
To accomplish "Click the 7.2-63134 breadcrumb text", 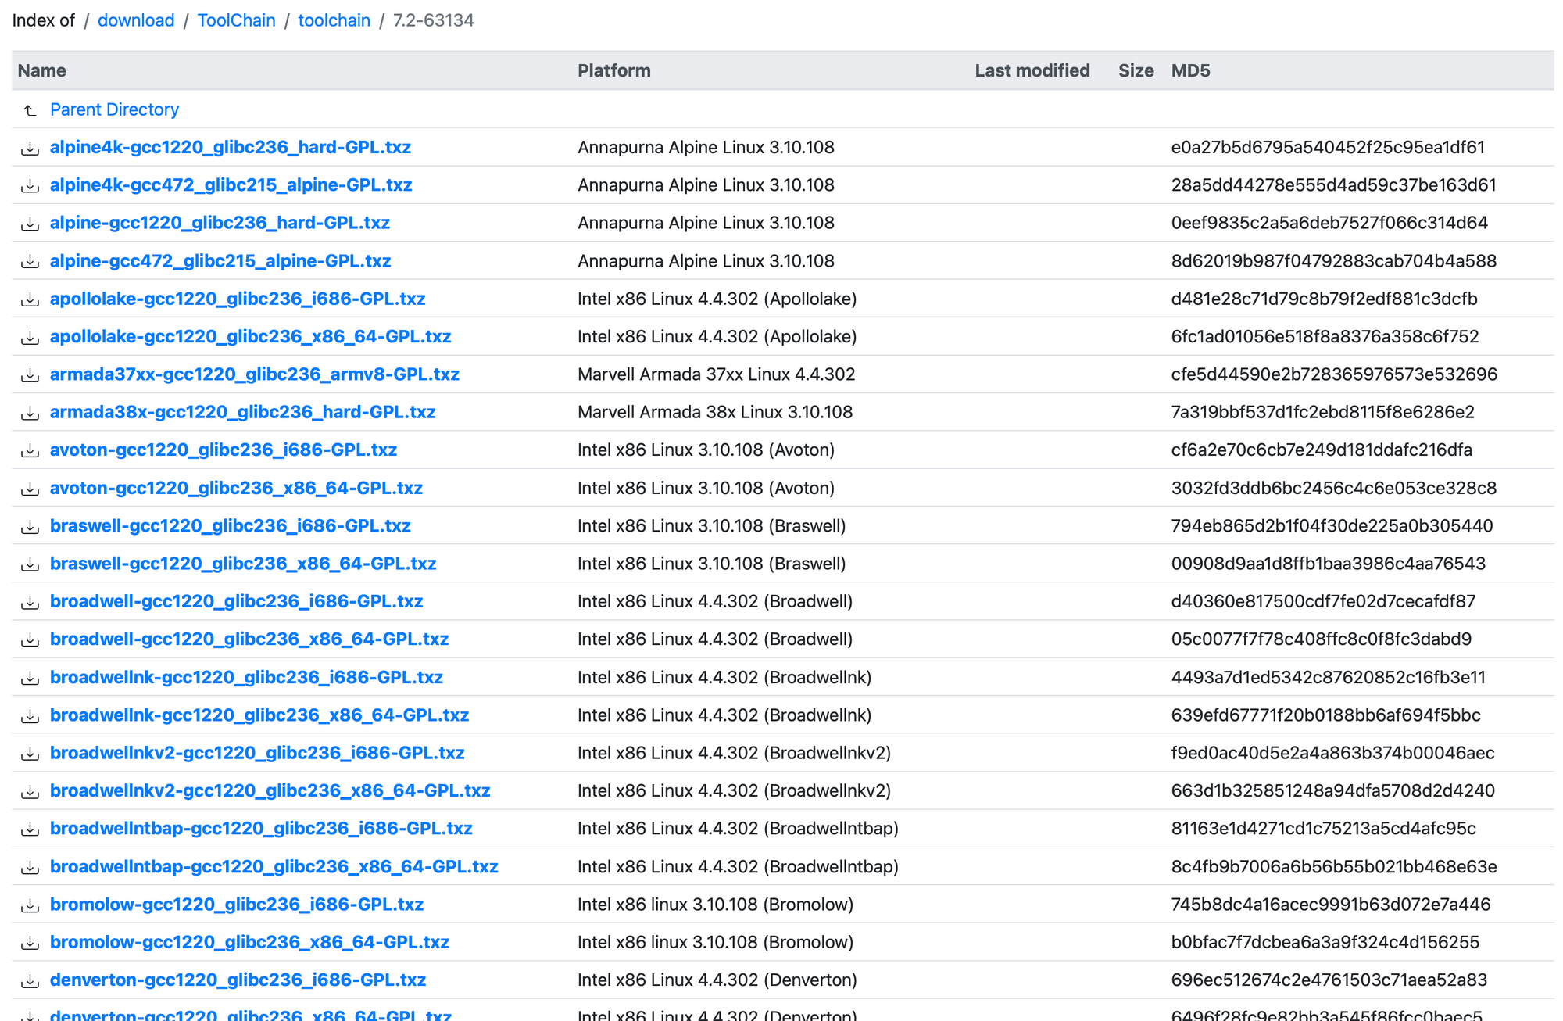I will point(434,20).
